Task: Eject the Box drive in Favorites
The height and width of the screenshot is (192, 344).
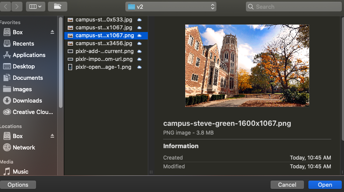Action: pos(52,32)
